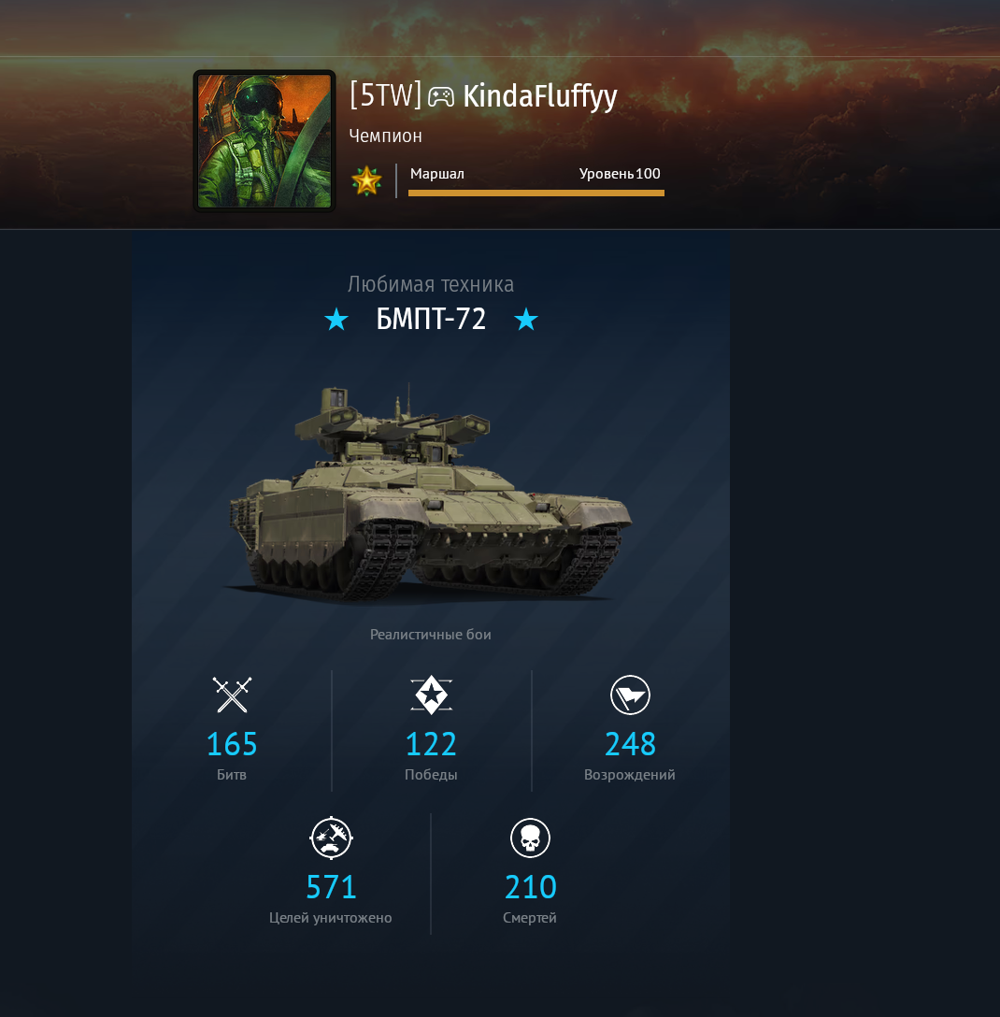1000x1017 pixels.
Task: Click the Реалистичные бои mode label
Action: [x=431, y=635]
